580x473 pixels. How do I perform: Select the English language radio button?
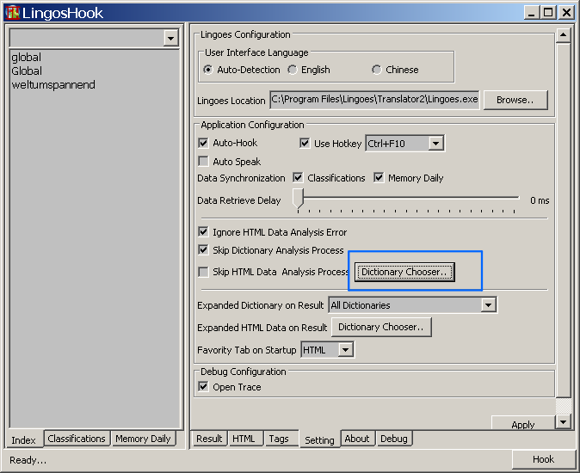293,70
